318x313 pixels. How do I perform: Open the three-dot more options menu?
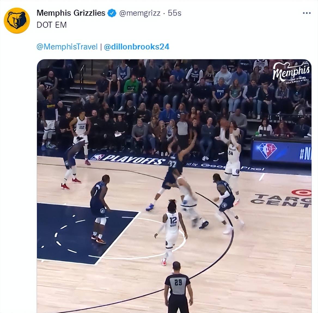(307, 13)
